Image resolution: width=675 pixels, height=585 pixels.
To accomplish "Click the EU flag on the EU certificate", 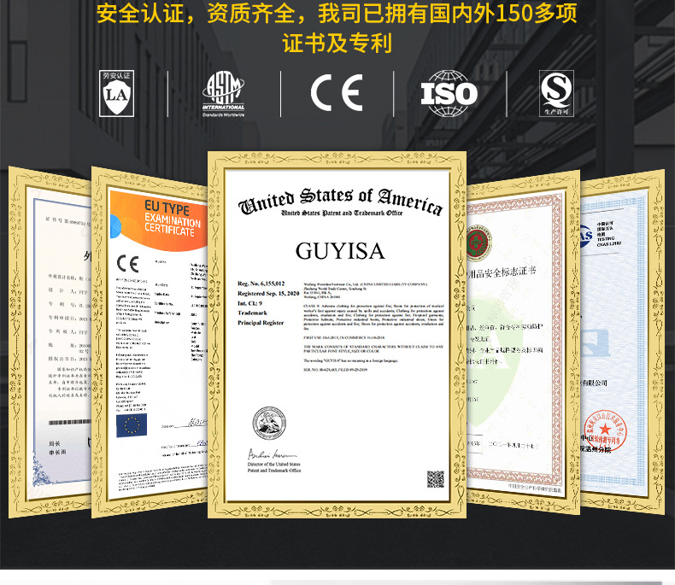I will pos(132,425).
